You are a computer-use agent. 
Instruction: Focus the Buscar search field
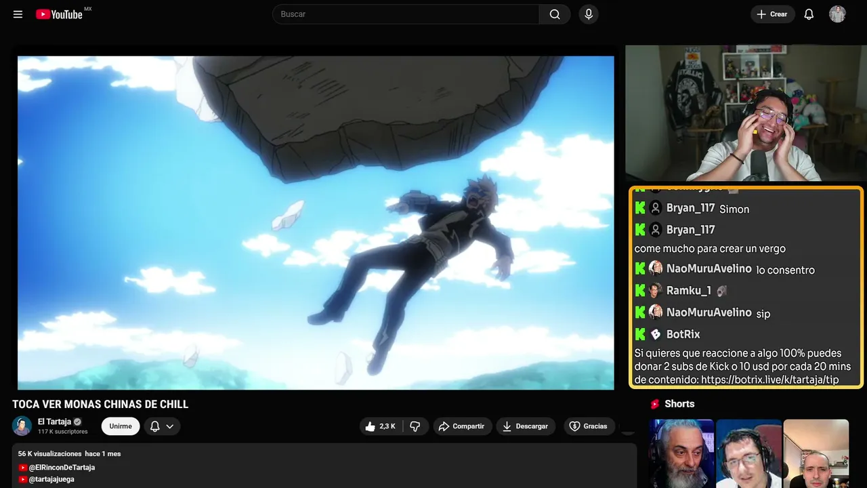coord(406,14)
